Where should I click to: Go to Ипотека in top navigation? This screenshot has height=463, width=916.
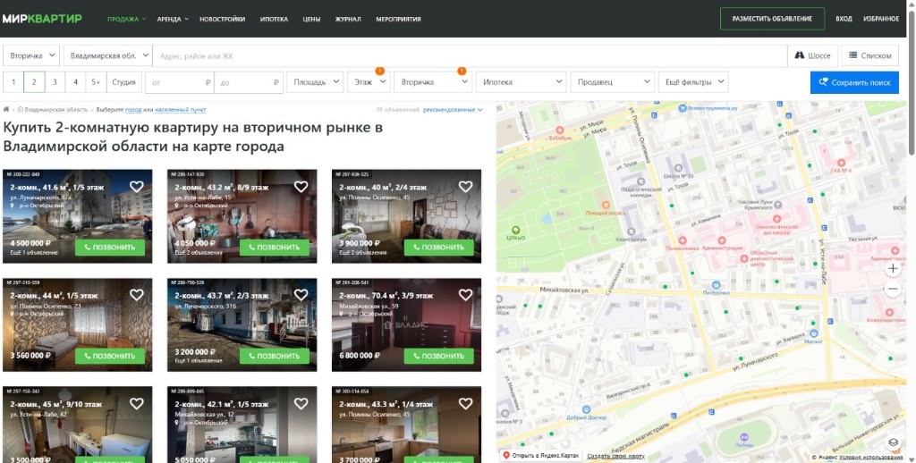(274, 19)
